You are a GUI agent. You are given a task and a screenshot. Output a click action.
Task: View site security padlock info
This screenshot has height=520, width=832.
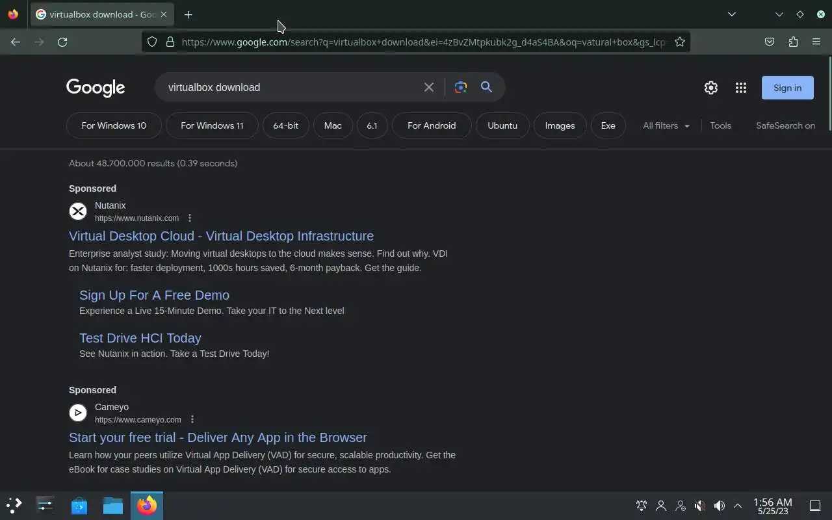[x=170, y=42]
